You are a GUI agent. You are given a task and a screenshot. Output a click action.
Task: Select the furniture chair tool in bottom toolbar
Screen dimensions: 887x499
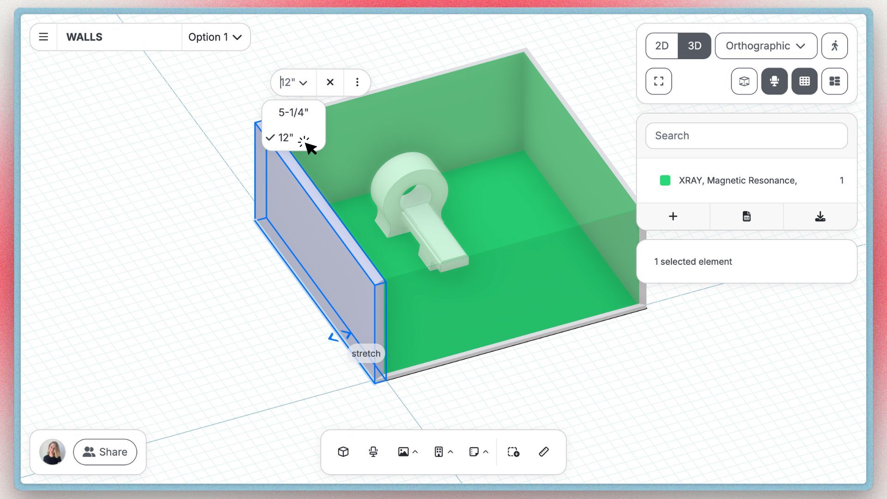click(x=373, y=452)
